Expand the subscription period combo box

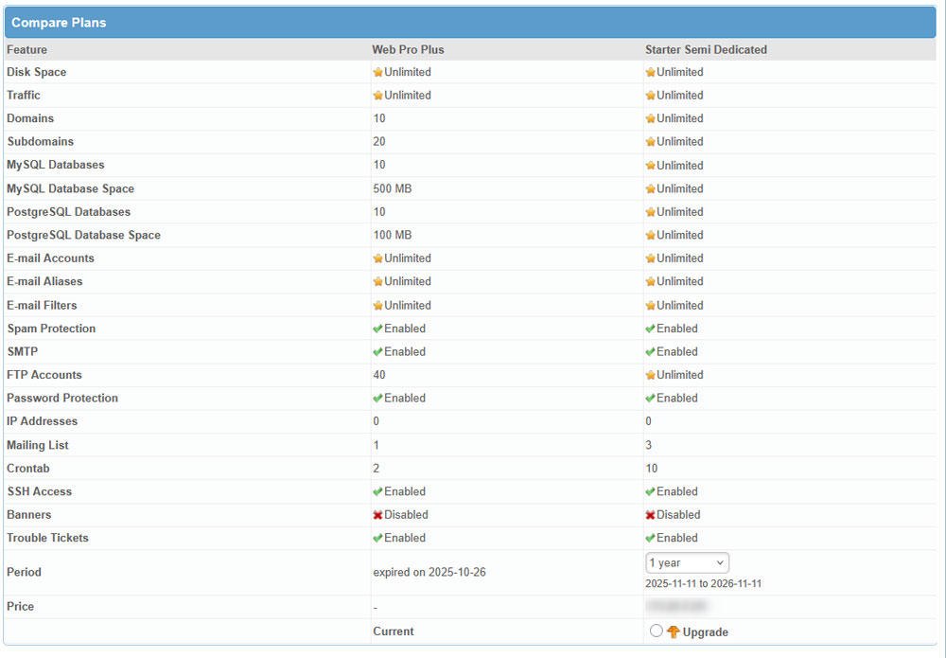[687, 562]
